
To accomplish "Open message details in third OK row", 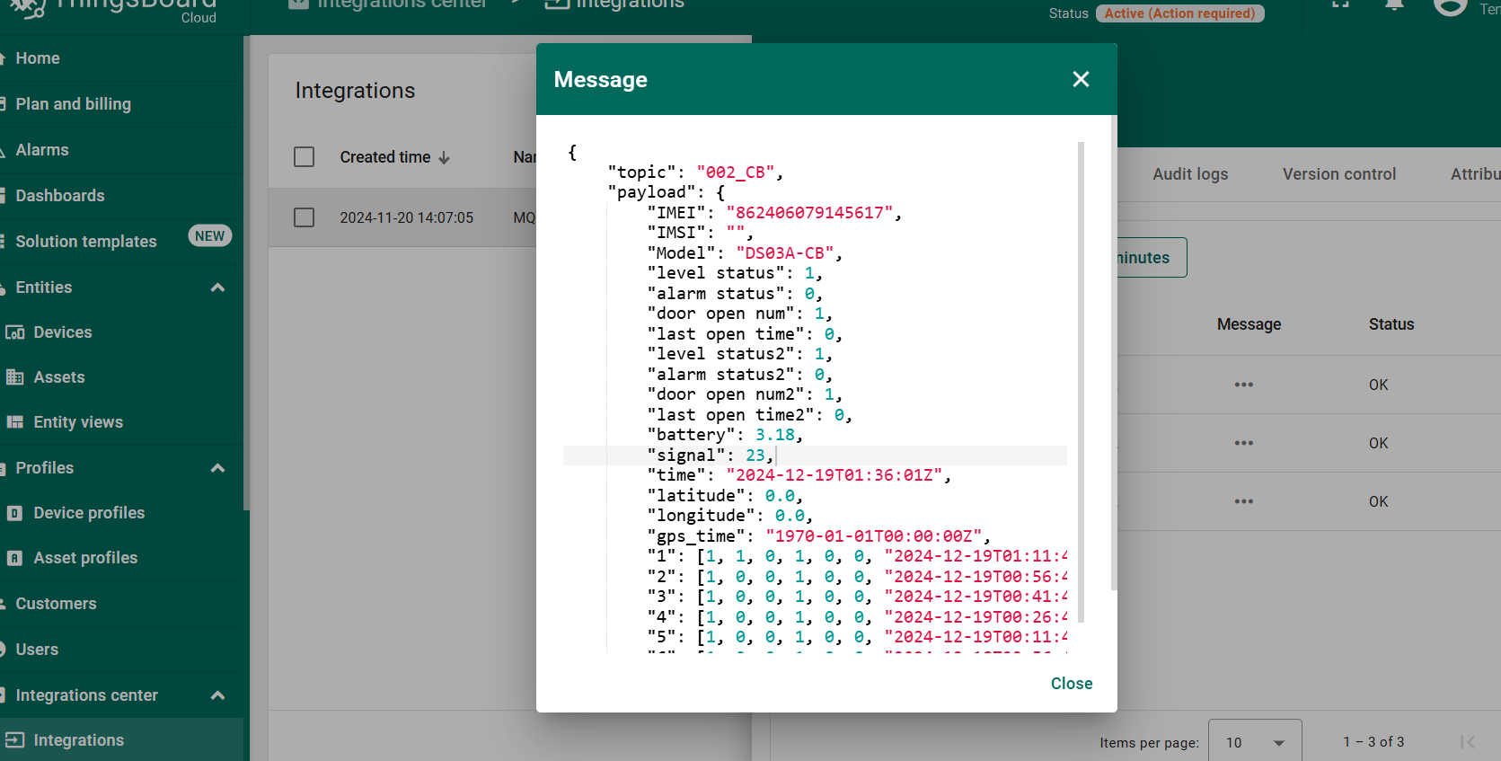I will pos(1243,501).
